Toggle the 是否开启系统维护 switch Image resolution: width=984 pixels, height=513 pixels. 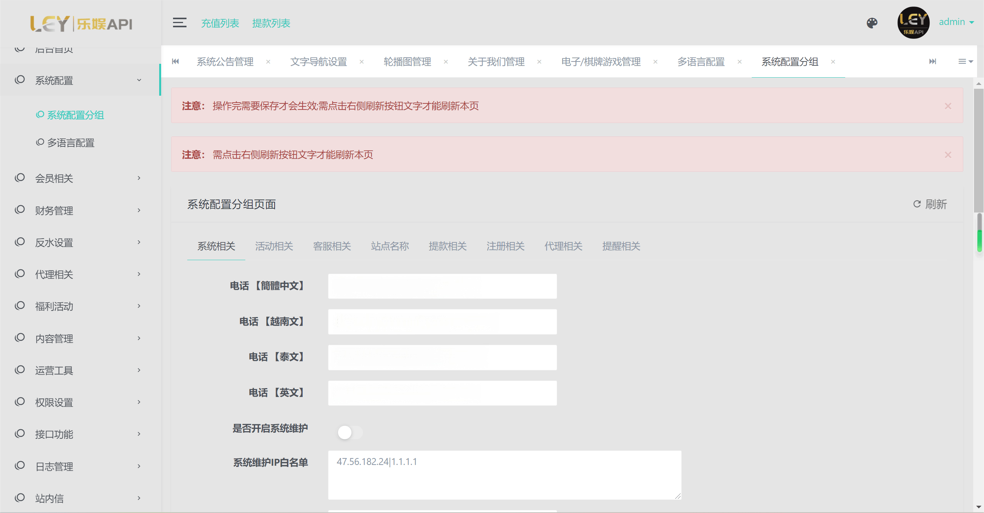[x=349, y=432]
